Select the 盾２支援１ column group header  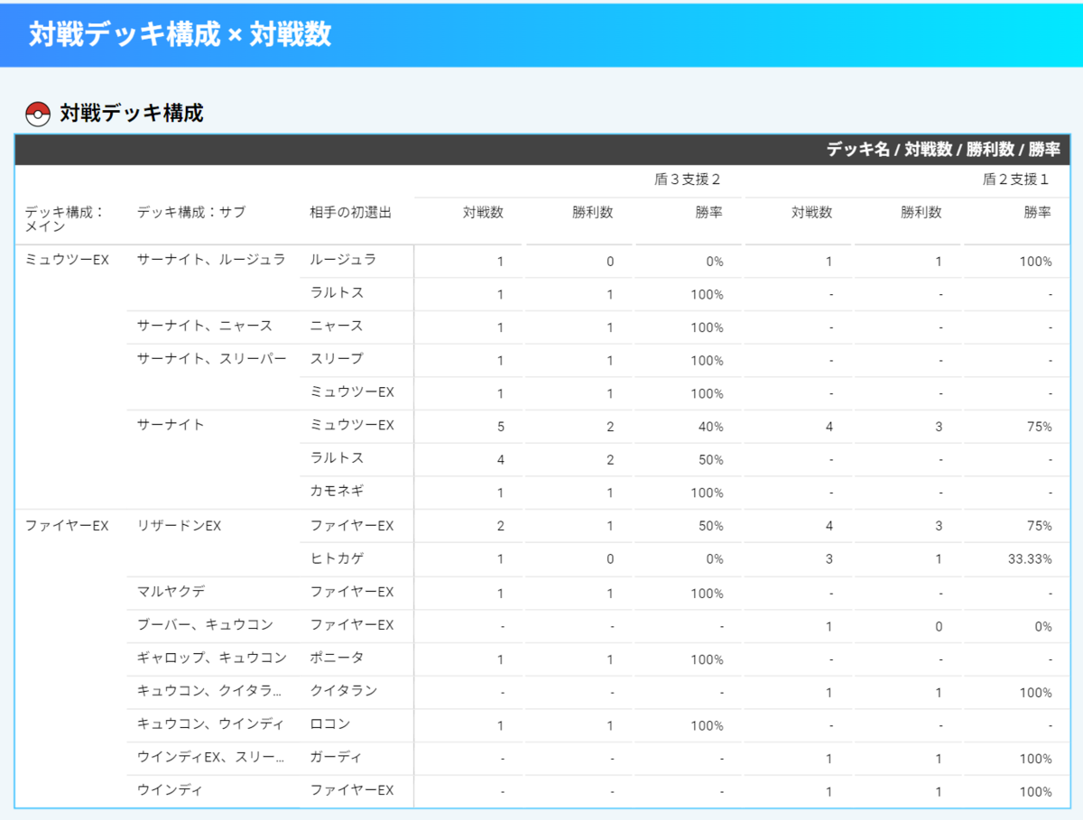1016,180
